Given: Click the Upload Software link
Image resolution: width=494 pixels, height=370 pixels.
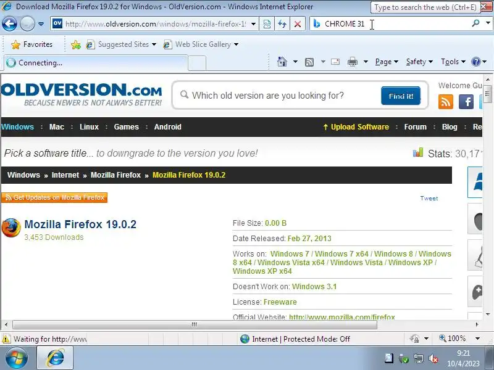Looking at the screenshot, I should click(356, 127).
